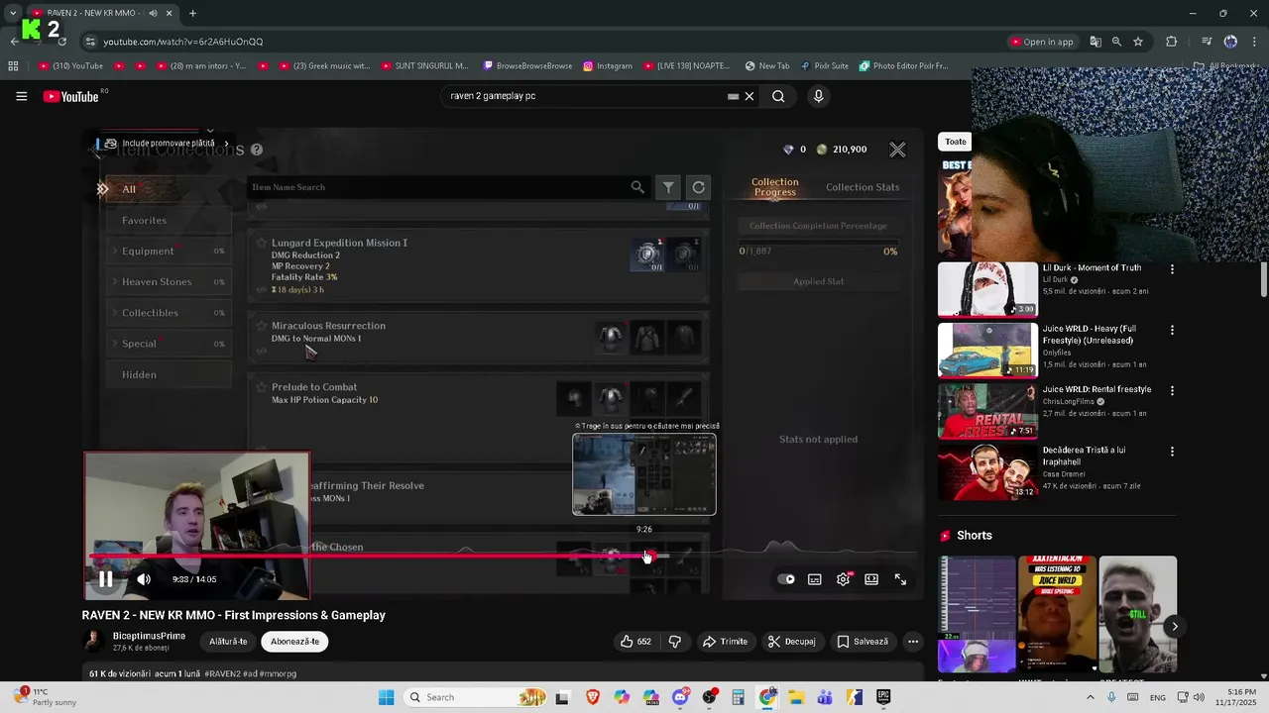Select the Toate filter chip
This screenshot has width=1269, height=713.
click(x=955, y=142)
